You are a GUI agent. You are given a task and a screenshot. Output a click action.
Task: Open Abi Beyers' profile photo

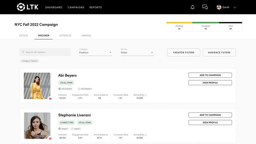pyautogui.click(x=37, y=86)
